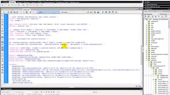170x95 pixels.
Task: Click the Save All icon
Action: click(14, 12)
